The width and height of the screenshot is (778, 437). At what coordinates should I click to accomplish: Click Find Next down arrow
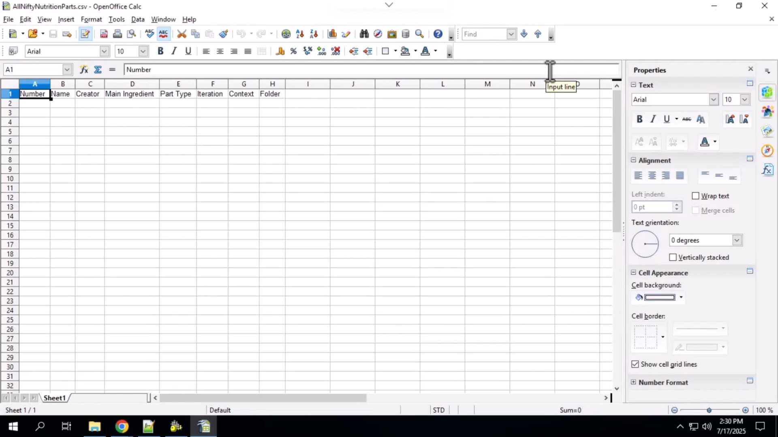click(x=524, y=34)
